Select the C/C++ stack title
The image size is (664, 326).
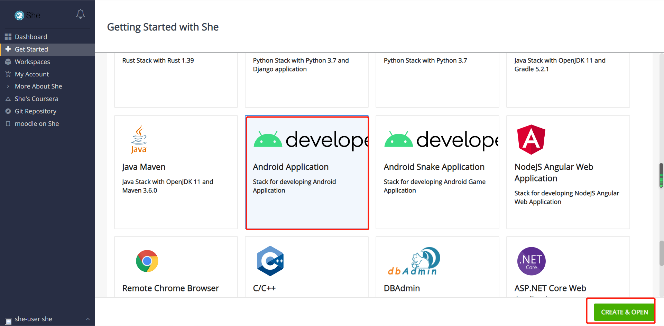tap(264, 288)
